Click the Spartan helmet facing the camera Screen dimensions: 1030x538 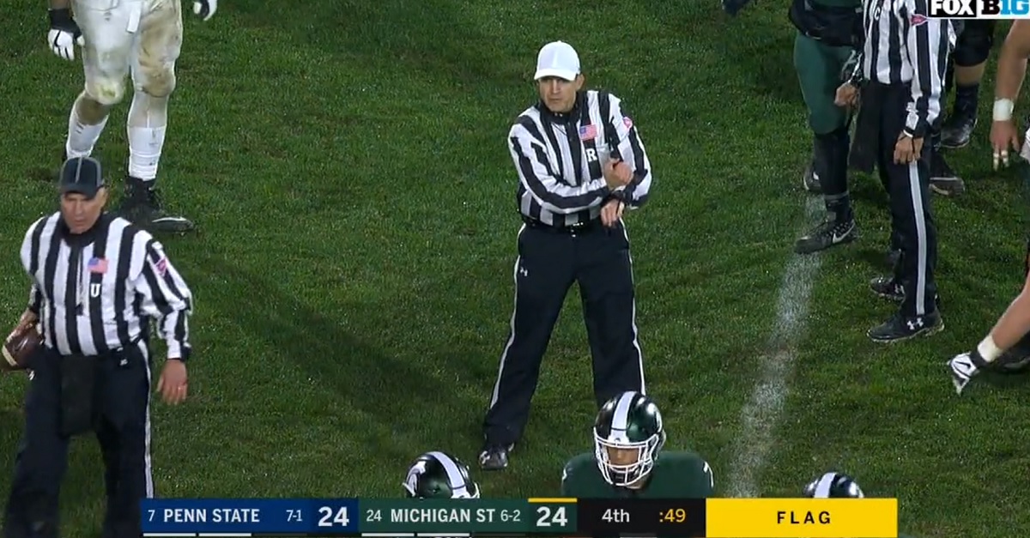[x=628, y=438]
